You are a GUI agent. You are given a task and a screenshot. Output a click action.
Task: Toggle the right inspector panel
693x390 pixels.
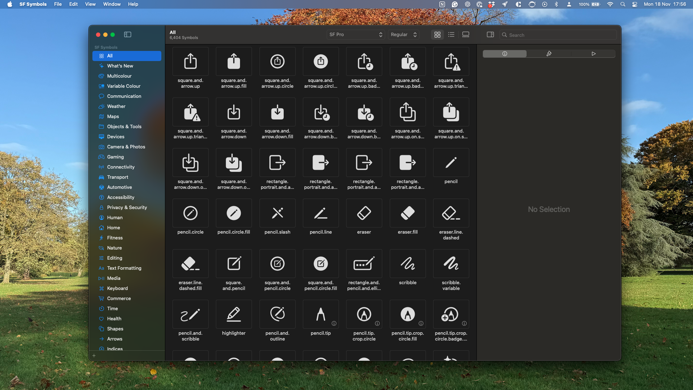pos(490,35)
